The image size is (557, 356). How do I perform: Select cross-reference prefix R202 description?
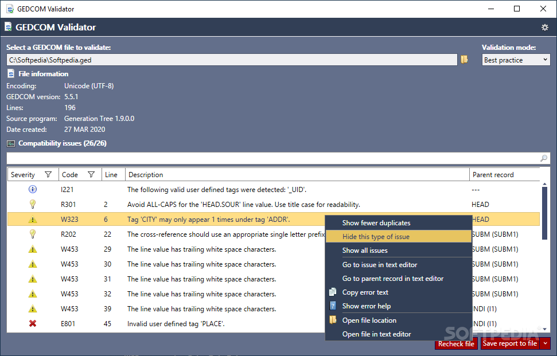226,234
